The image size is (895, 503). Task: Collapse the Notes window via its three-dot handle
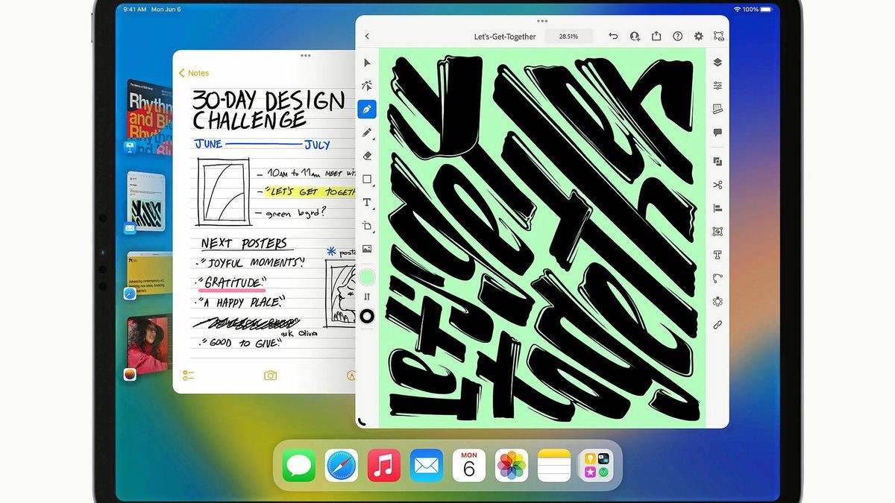pyautogui.click(x=305, y=54)
